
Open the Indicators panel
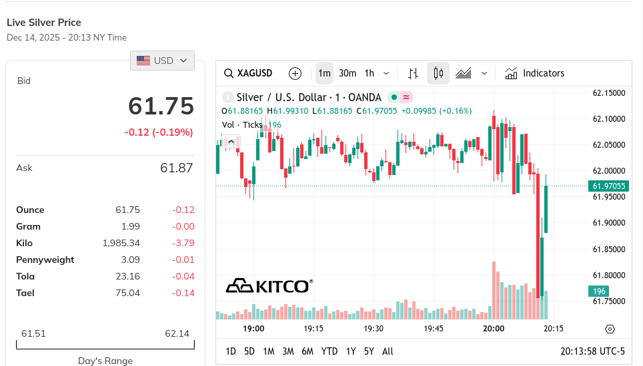535,74
